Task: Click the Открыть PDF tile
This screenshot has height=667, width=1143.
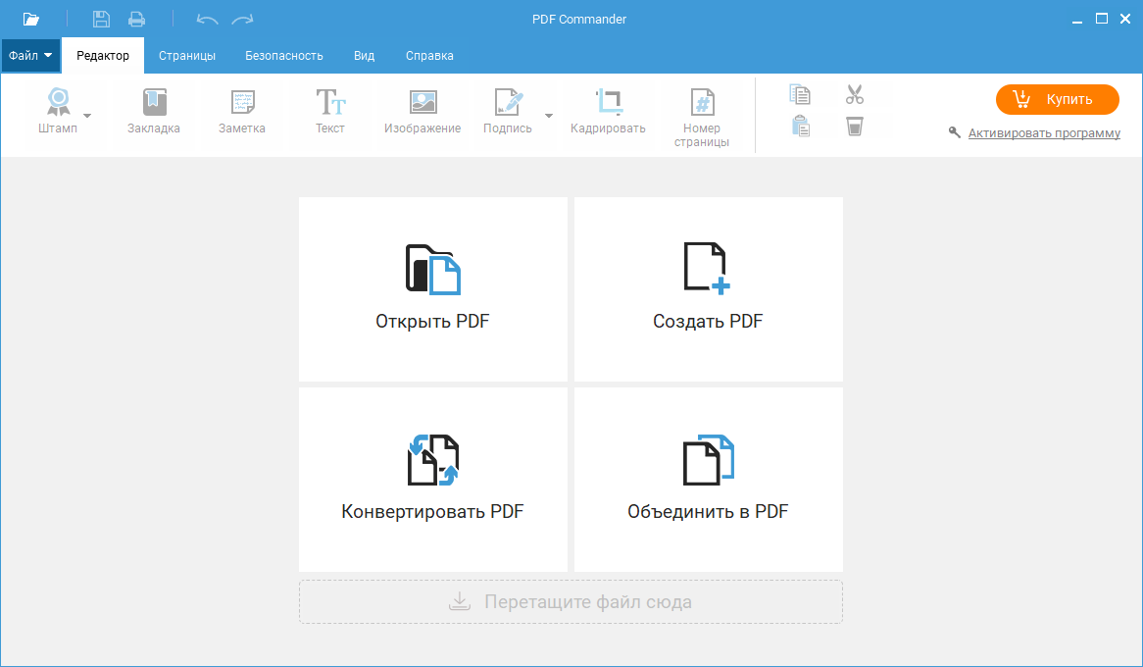Action: (433, 289)
